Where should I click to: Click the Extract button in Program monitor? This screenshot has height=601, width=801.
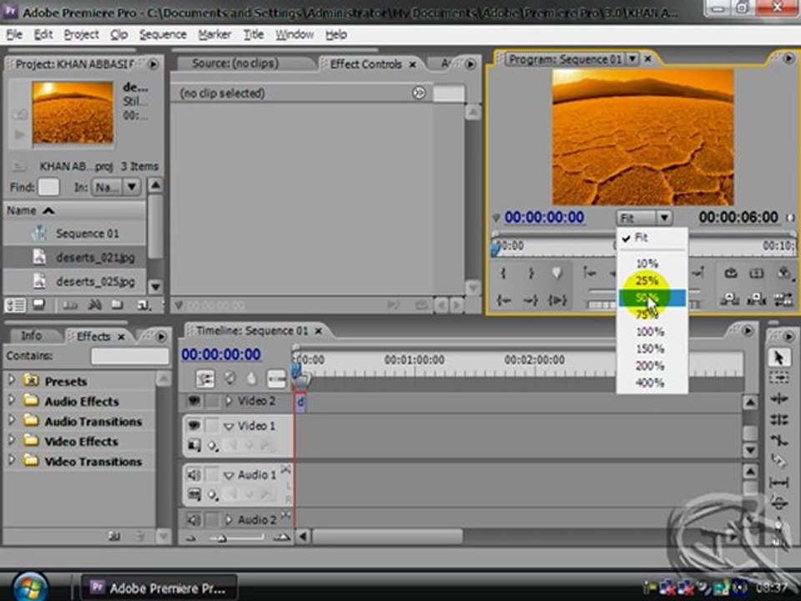[757, 300]
